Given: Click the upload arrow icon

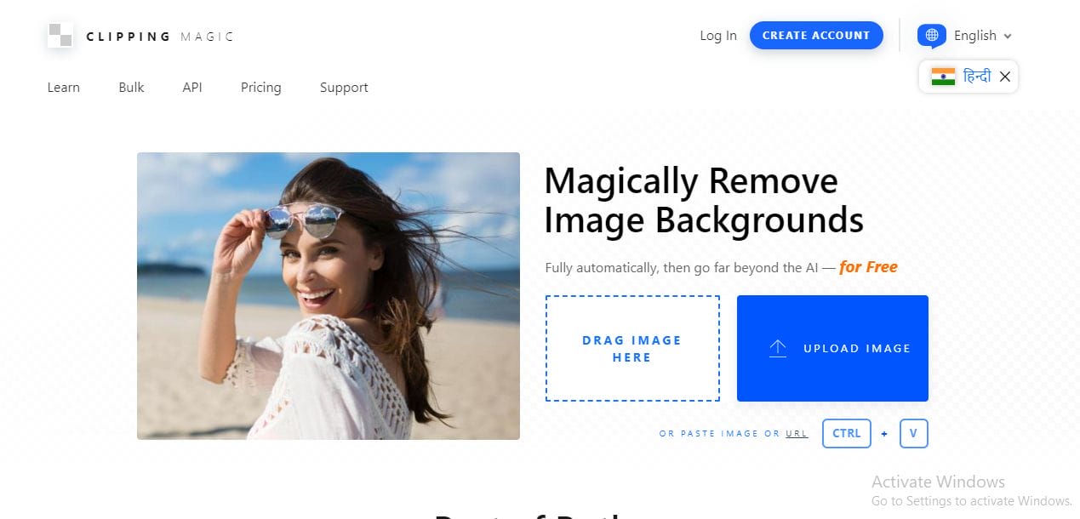Looking at the screenshot, I should (x=777, y=348).
